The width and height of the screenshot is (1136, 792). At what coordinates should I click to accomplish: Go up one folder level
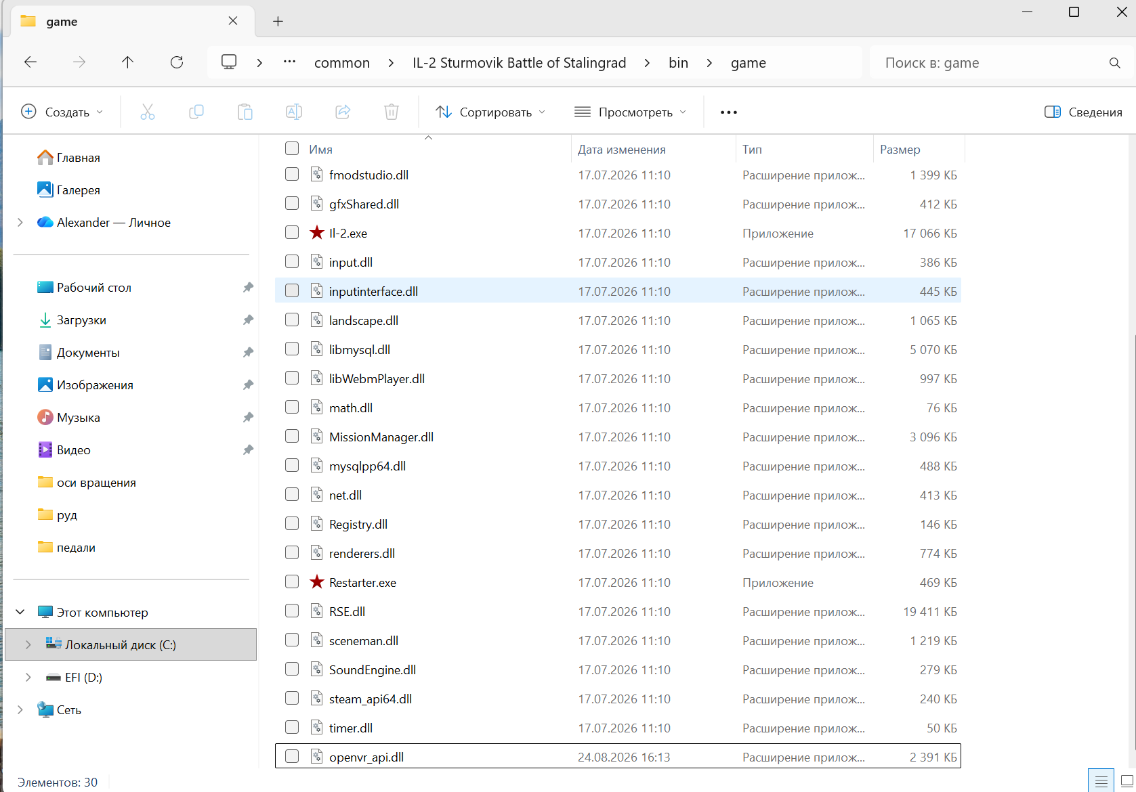[127, 62]
